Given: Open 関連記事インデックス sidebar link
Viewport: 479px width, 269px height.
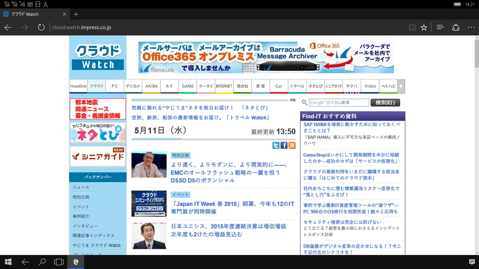Looking at the screenshot, I should [x=93, y=235].
